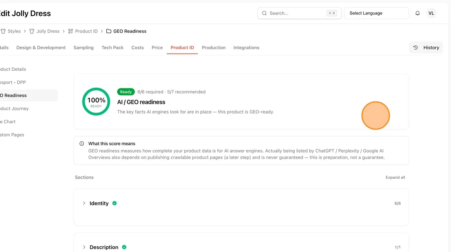The image size is (451, 252).
Task: Click the 6/6 count in Identity row
Action: (397, 203)
